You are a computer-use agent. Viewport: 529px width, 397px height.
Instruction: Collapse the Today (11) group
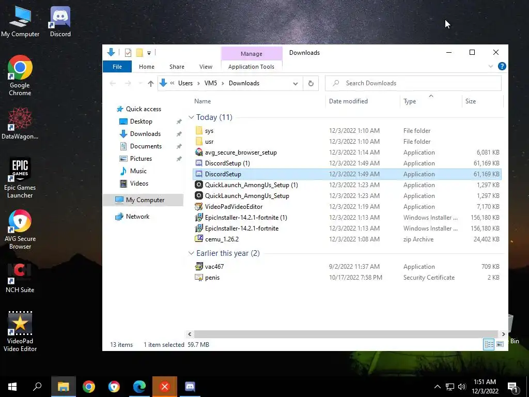tap(191, 117)
